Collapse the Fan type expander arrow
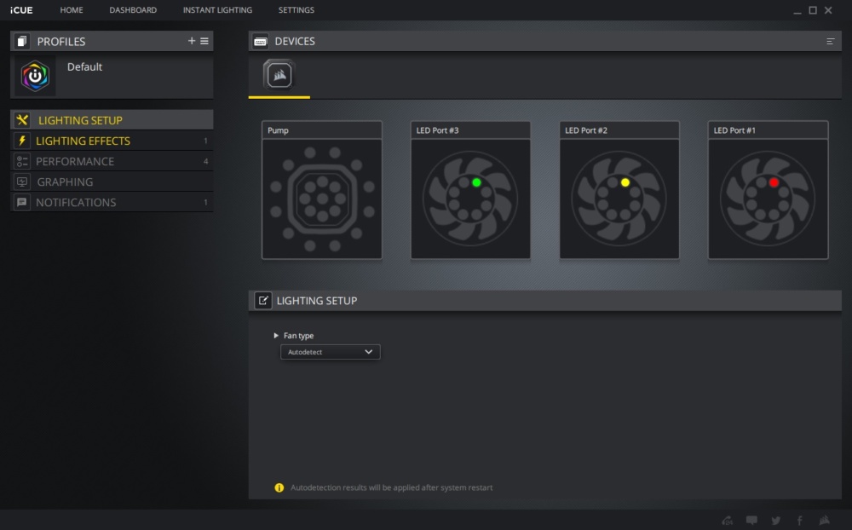Image resolution: width=852 pixels, height=530 pixels. [276, 336]
